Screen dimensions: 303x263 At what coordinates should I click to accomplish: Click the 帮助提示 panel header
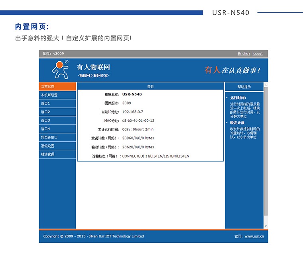244,87
